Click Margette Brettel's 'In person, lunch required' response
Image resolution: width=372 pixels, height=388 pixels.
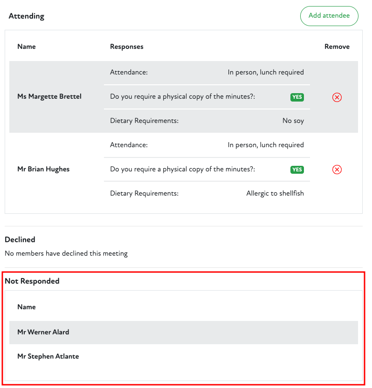coord(266,72)
